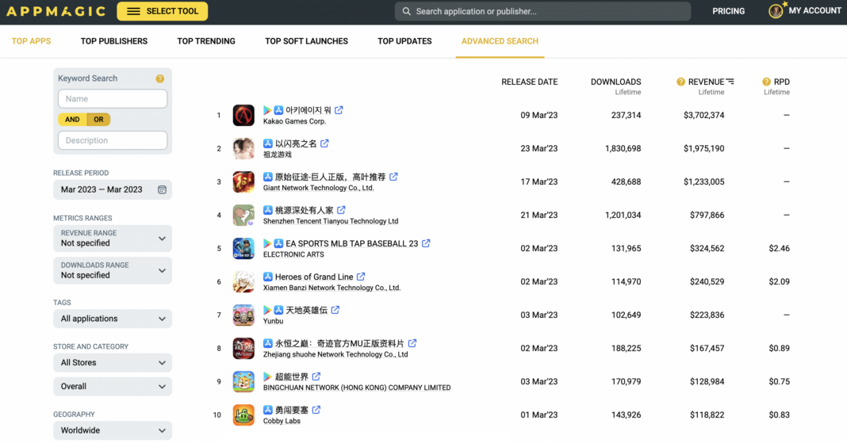Switch keyword operator to OR
Screen dimensions: 847x443
coord(99,120)
